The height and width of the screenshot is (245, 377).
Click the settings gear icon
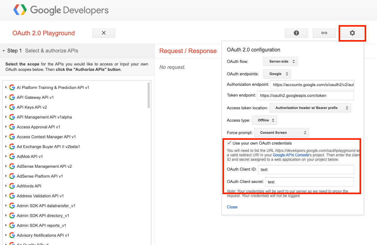point(352,33)
